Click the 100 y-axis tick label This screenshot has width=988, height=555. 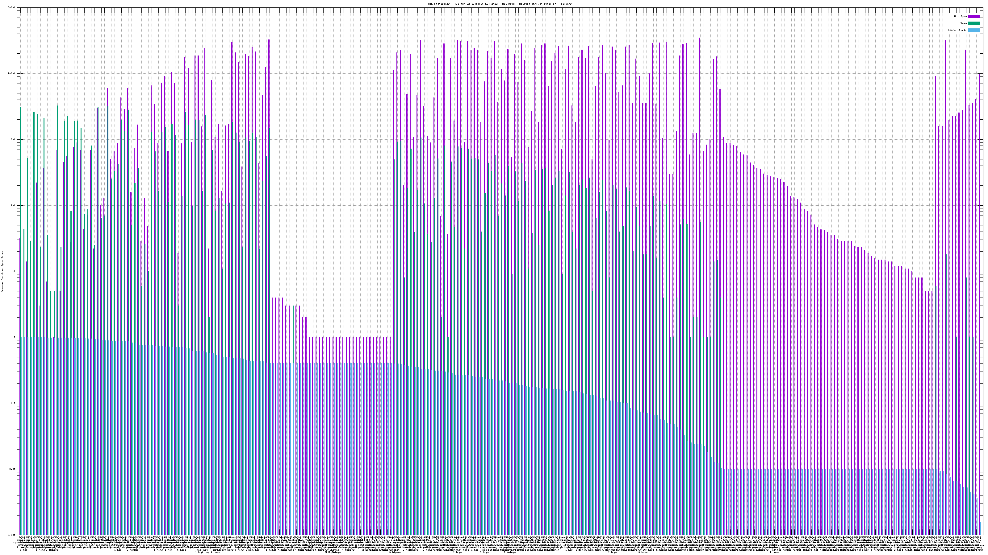pyautogui.click(x=13, y=205)
